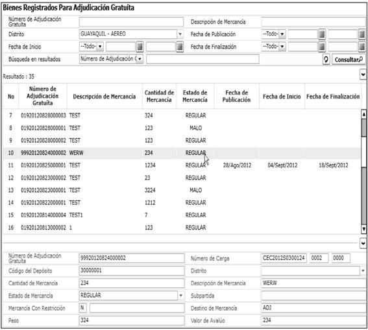368x330 pixels.
Task: Click the Valor de Avalúo field 234
Action: tap(314, 320)
